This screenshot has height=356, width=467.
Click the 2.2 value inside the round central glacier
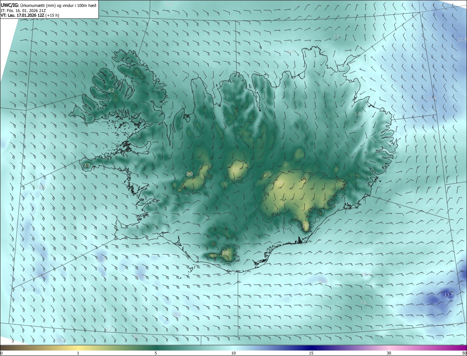click(236, 170)
